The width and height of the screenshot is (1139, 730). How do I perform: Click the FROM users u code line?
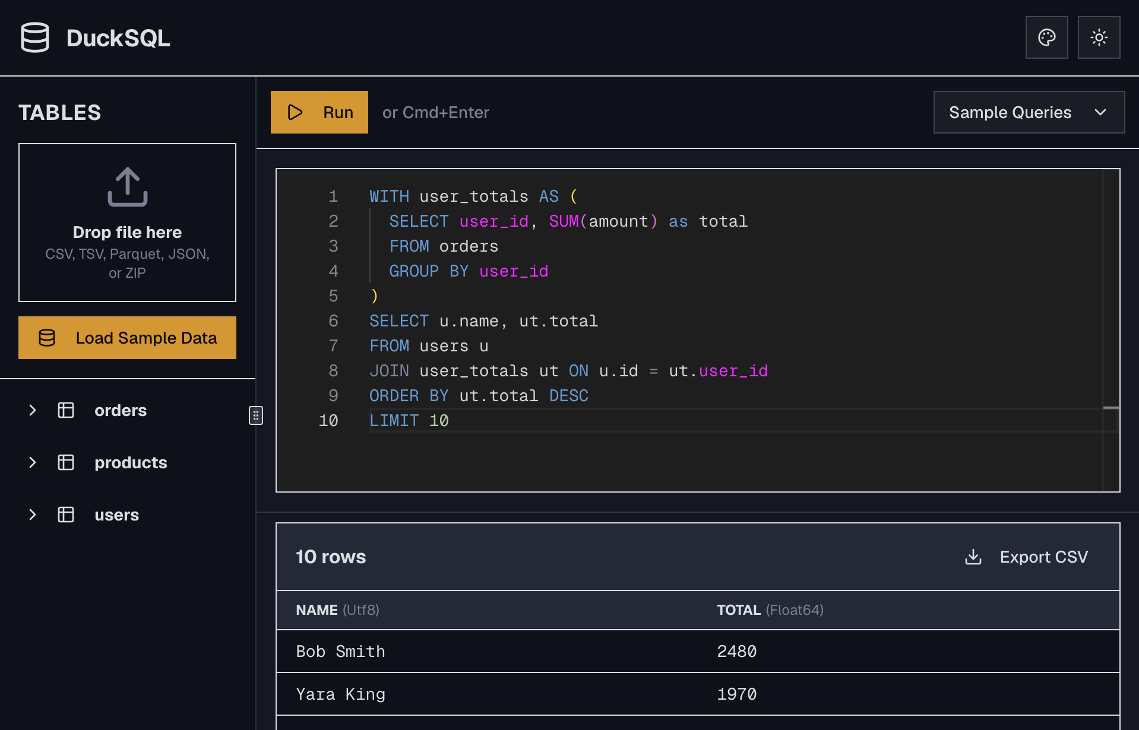(429, 346)
